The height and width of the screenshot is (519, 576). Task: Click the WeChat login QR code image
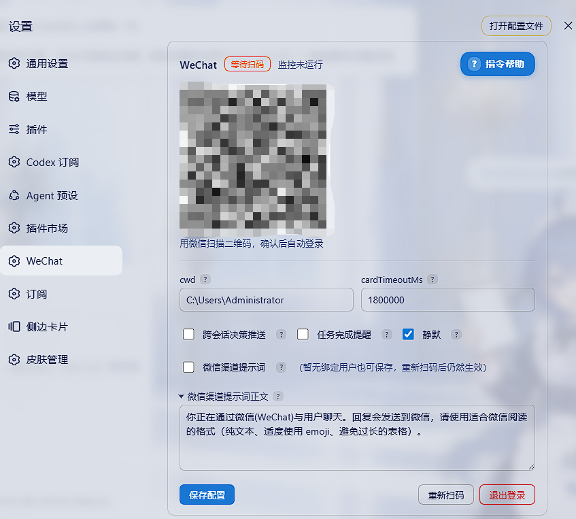tap(256, 160)
